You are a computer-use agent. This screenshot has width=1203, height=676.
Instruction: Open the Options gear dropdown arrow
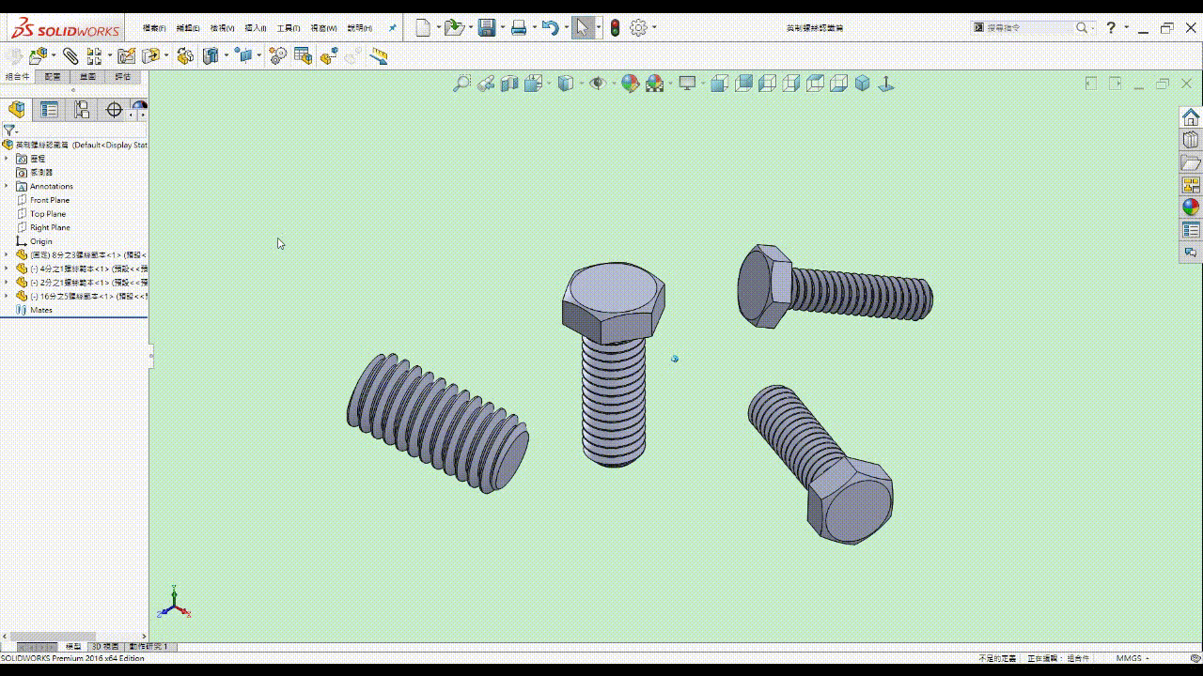point(655,28)
